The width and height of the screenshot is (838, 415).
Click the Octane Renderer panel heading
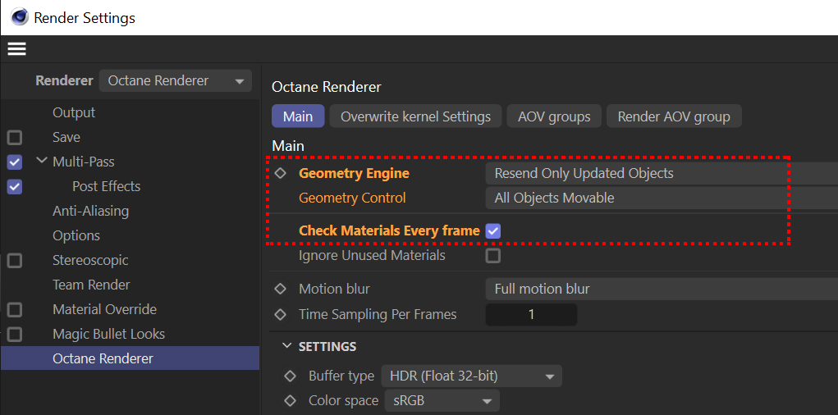coord(327,87)
